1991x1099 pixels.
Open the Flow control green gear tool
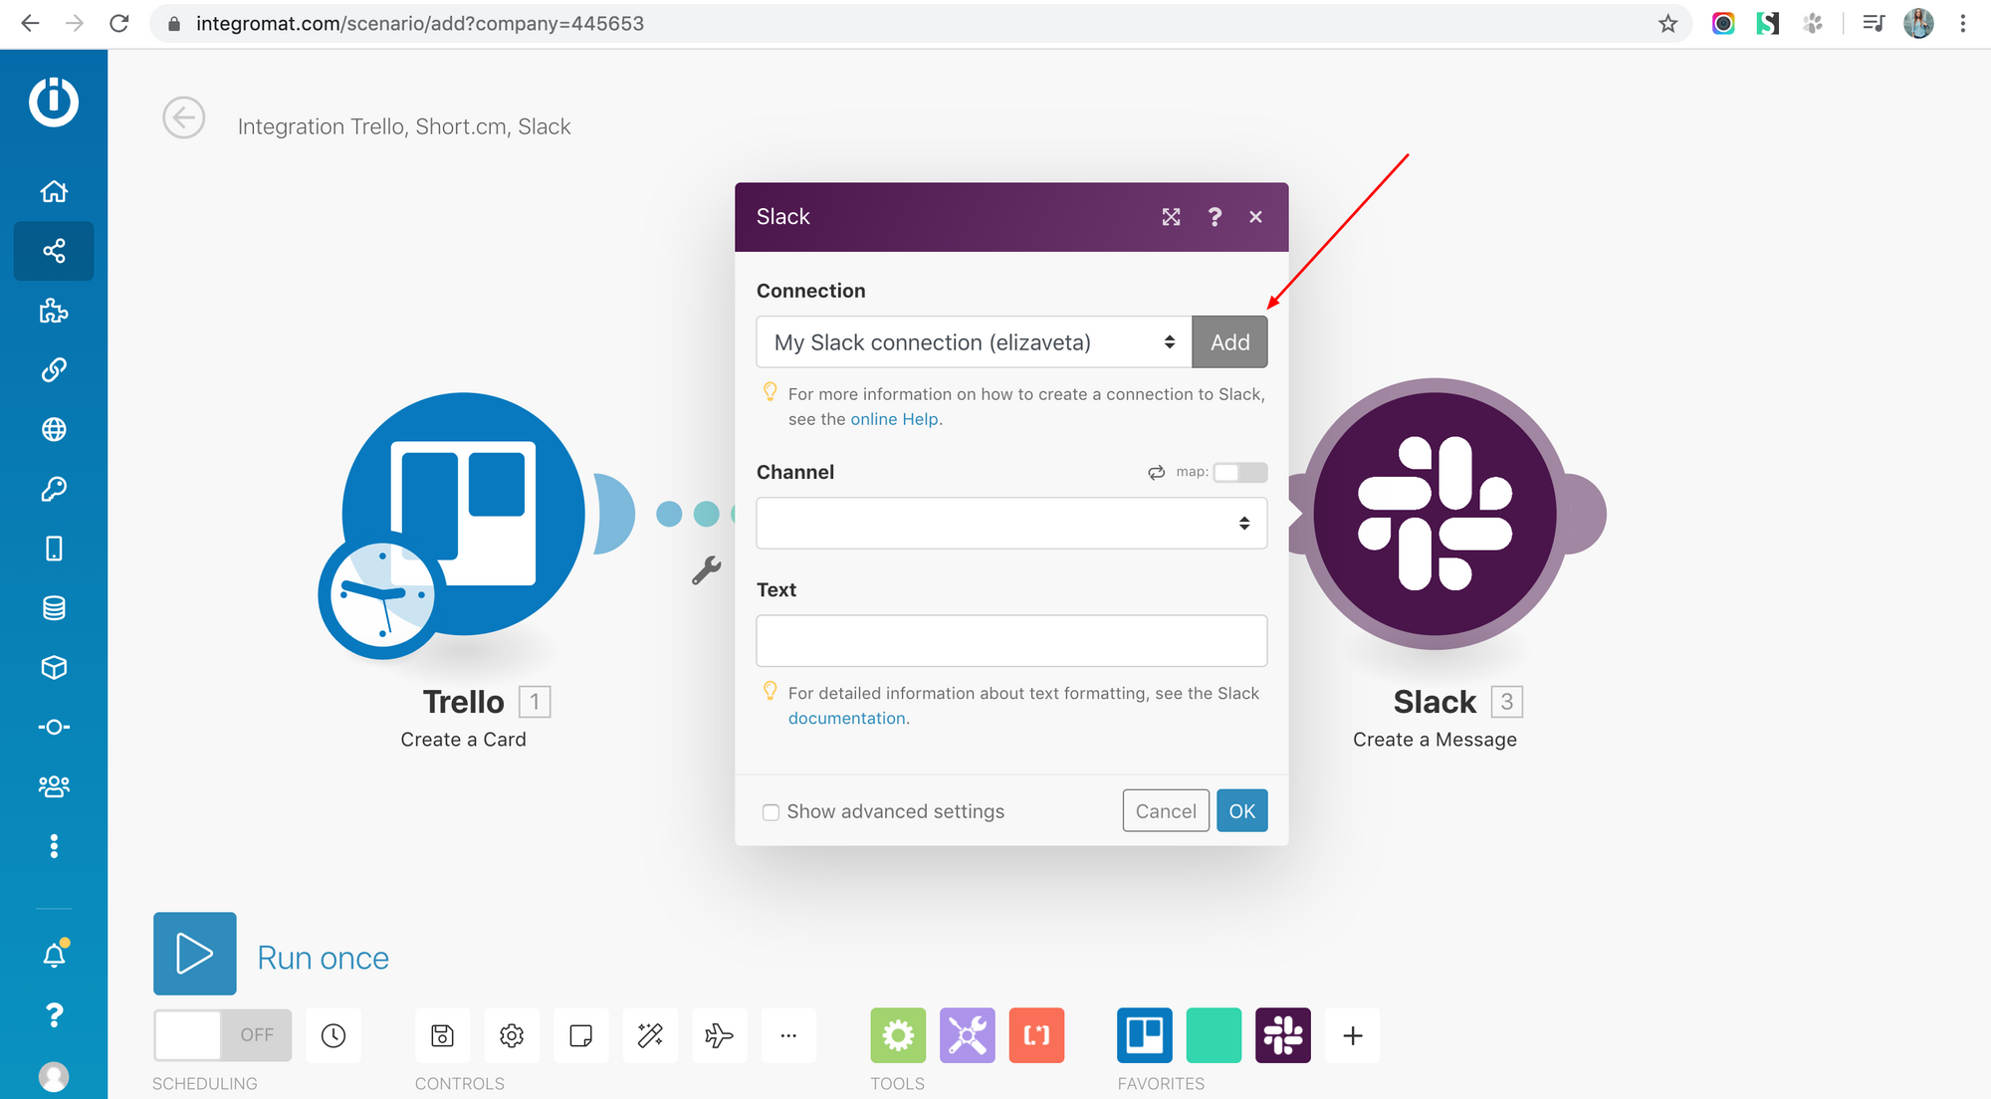click(897, 1035)
